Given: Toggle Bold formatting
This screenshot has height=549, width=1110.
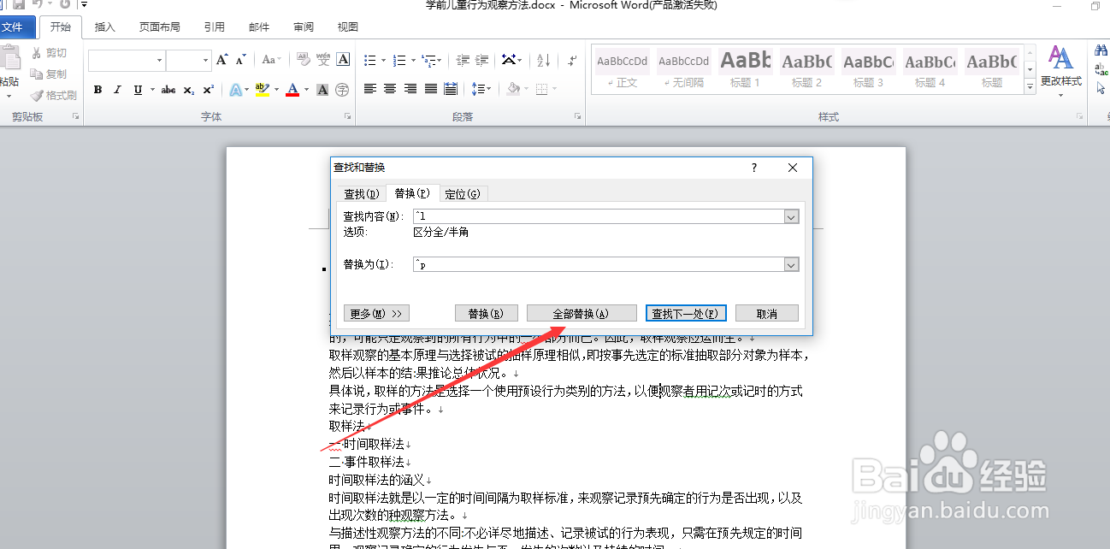Looking at the screenshot, I should (x=97, y=90).
